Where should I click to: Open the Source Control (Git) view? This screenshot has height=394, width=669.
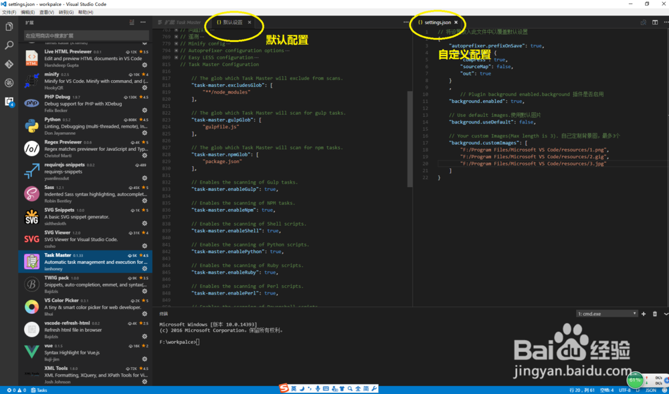pyautogui.click(x=9, y=64)
